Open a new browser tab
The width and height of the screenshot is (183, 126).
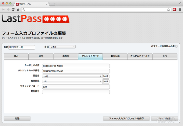coord(52,5)
